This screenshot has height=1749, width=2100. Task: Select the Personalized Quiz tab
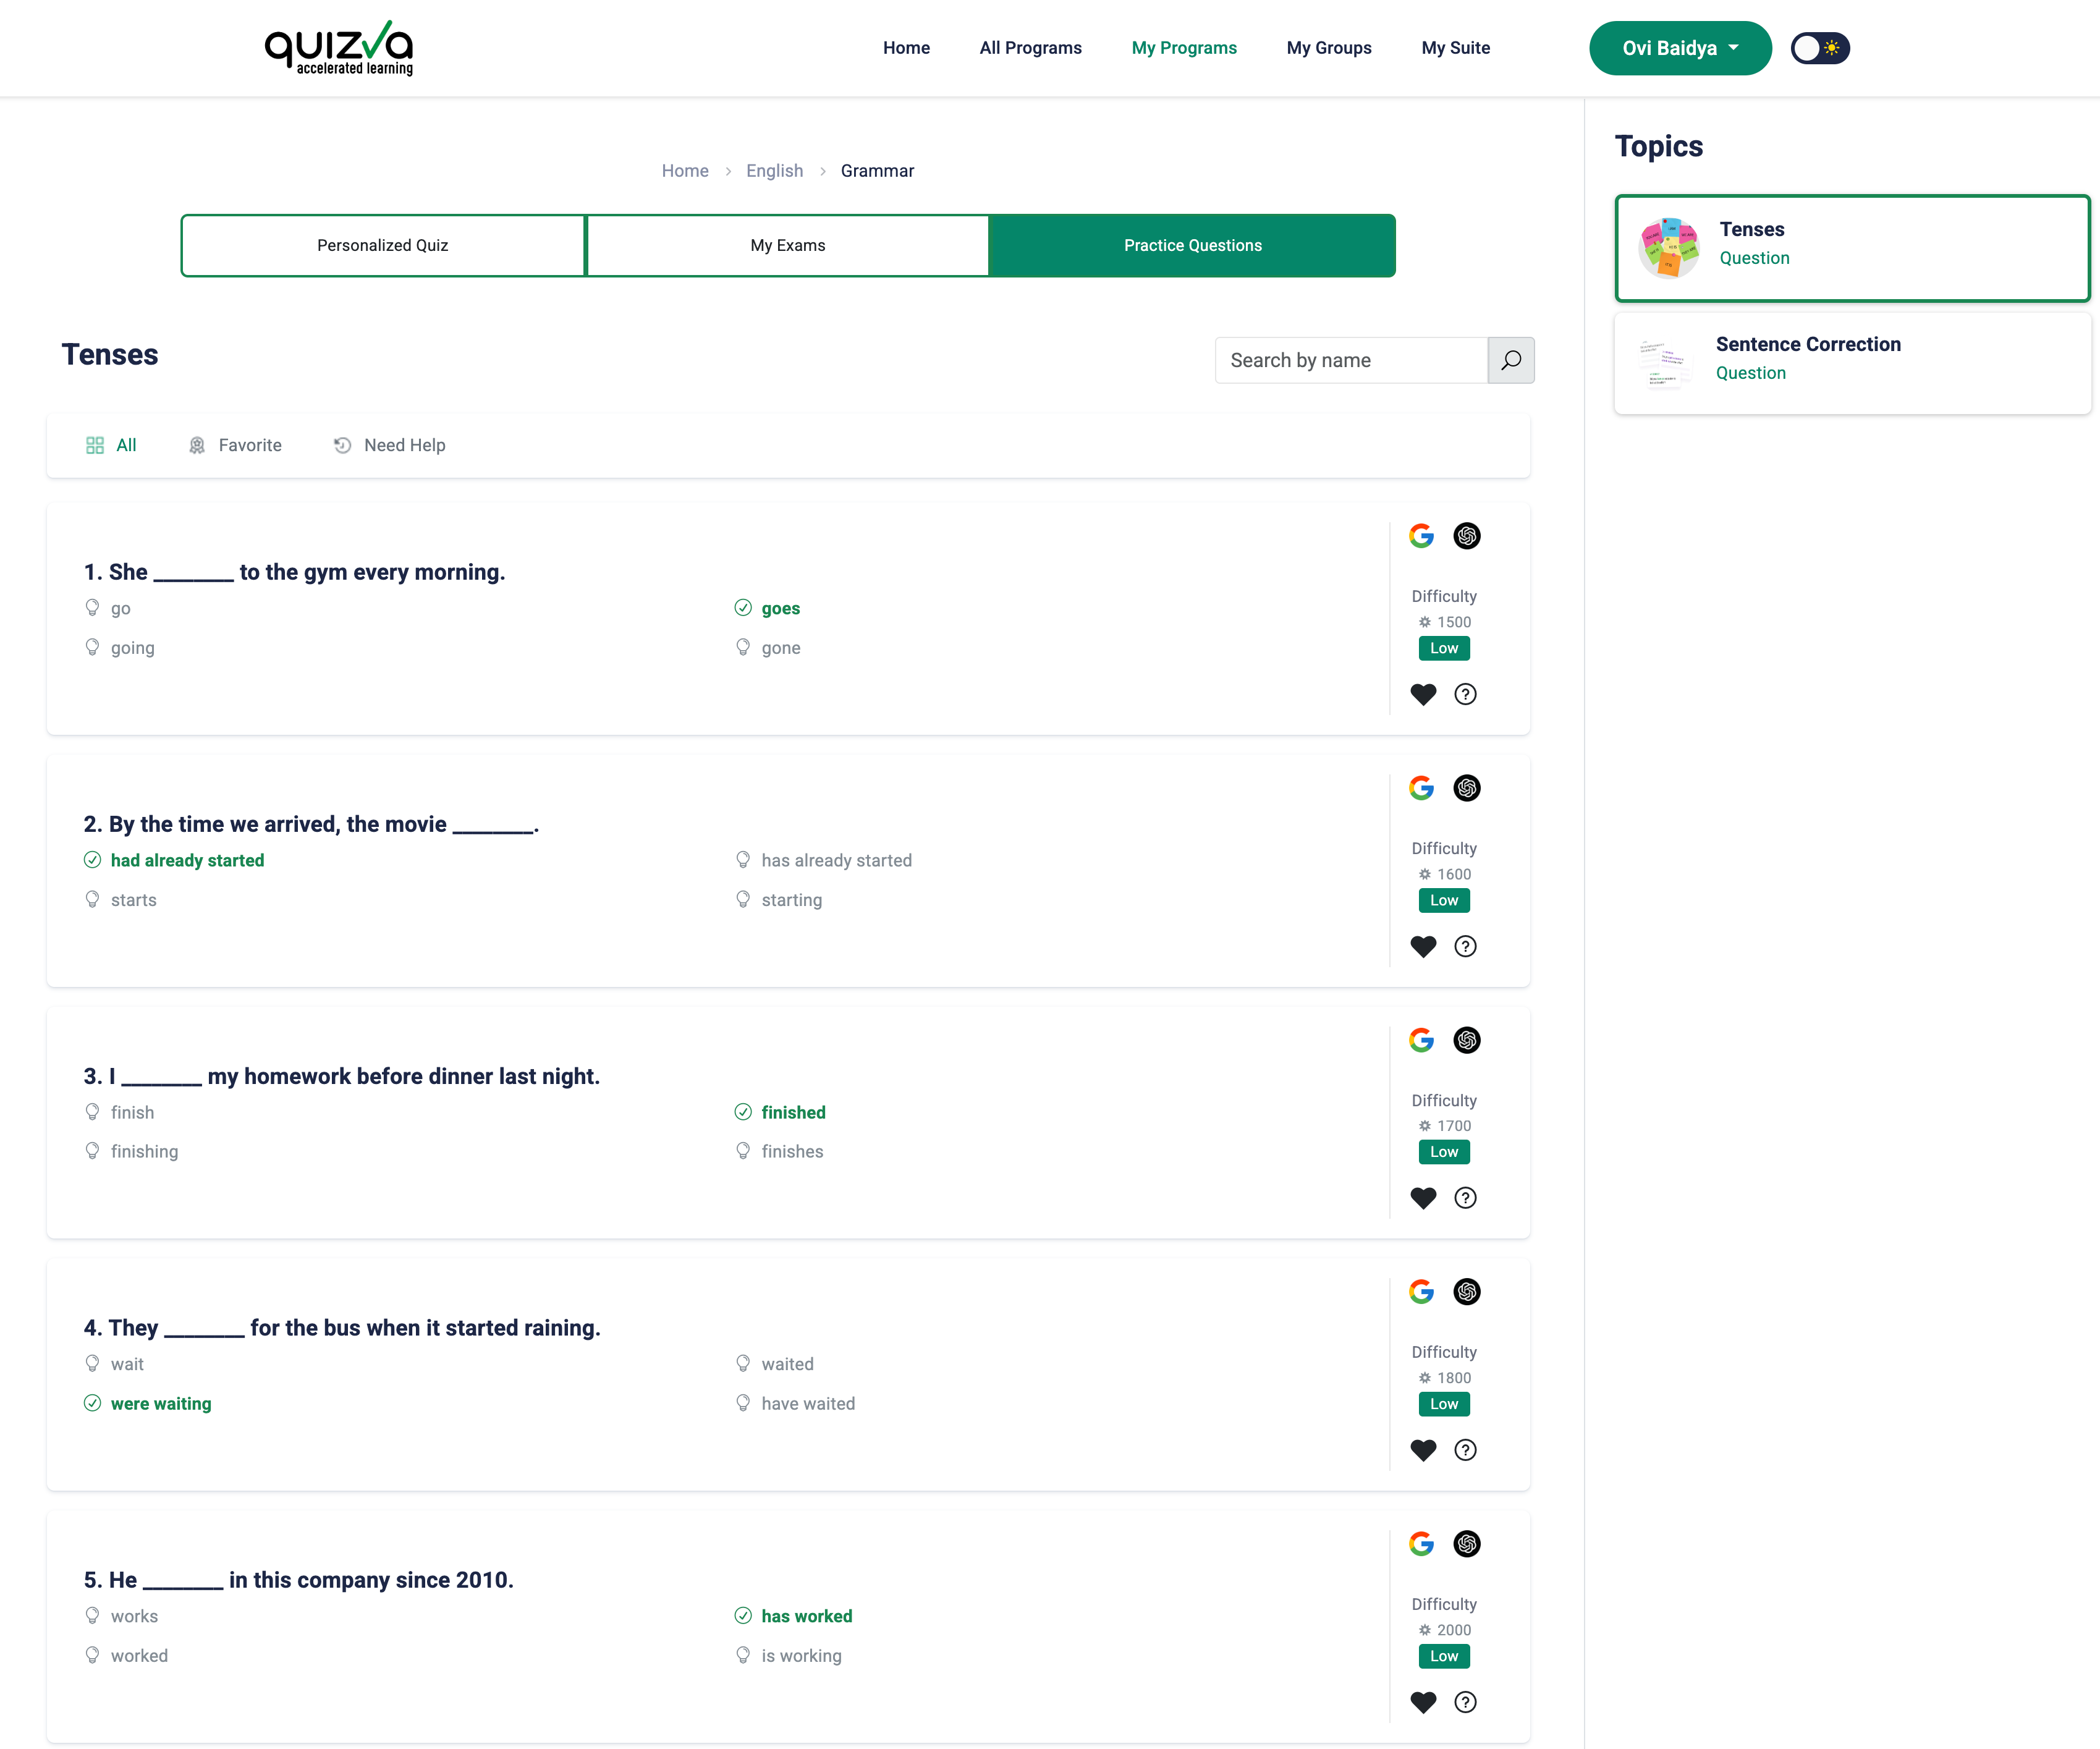[382, 245]
